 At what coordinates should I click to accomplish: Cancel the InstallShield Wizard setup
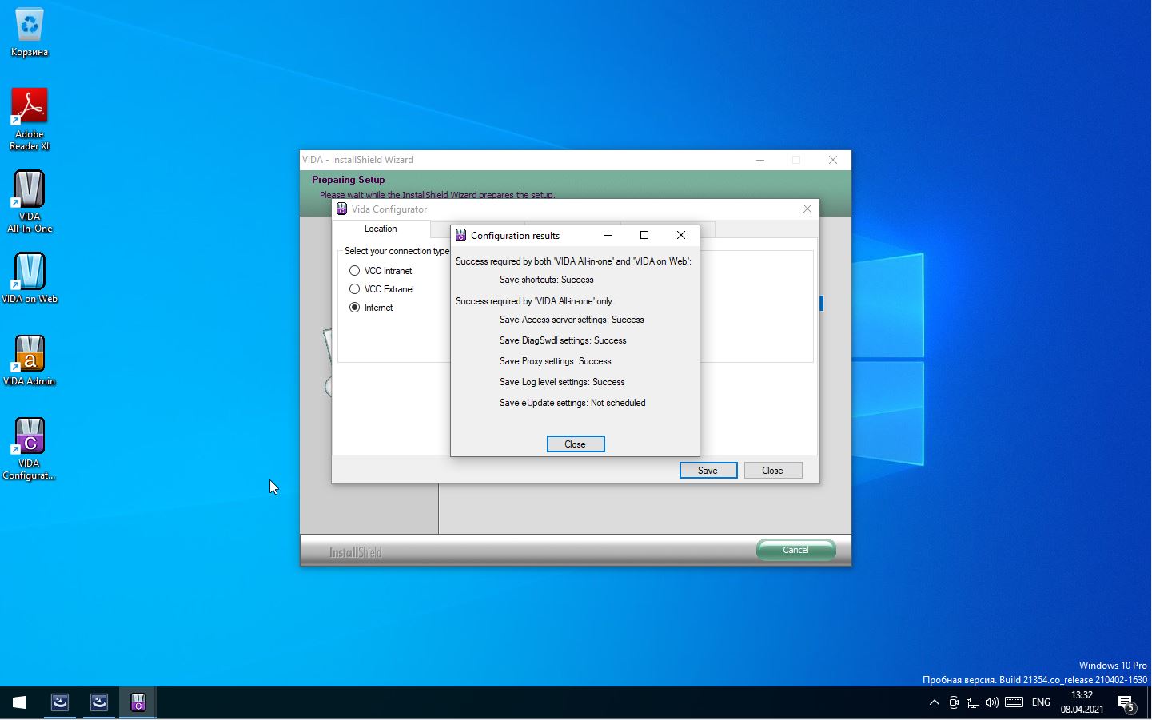[x=796, y=550]
